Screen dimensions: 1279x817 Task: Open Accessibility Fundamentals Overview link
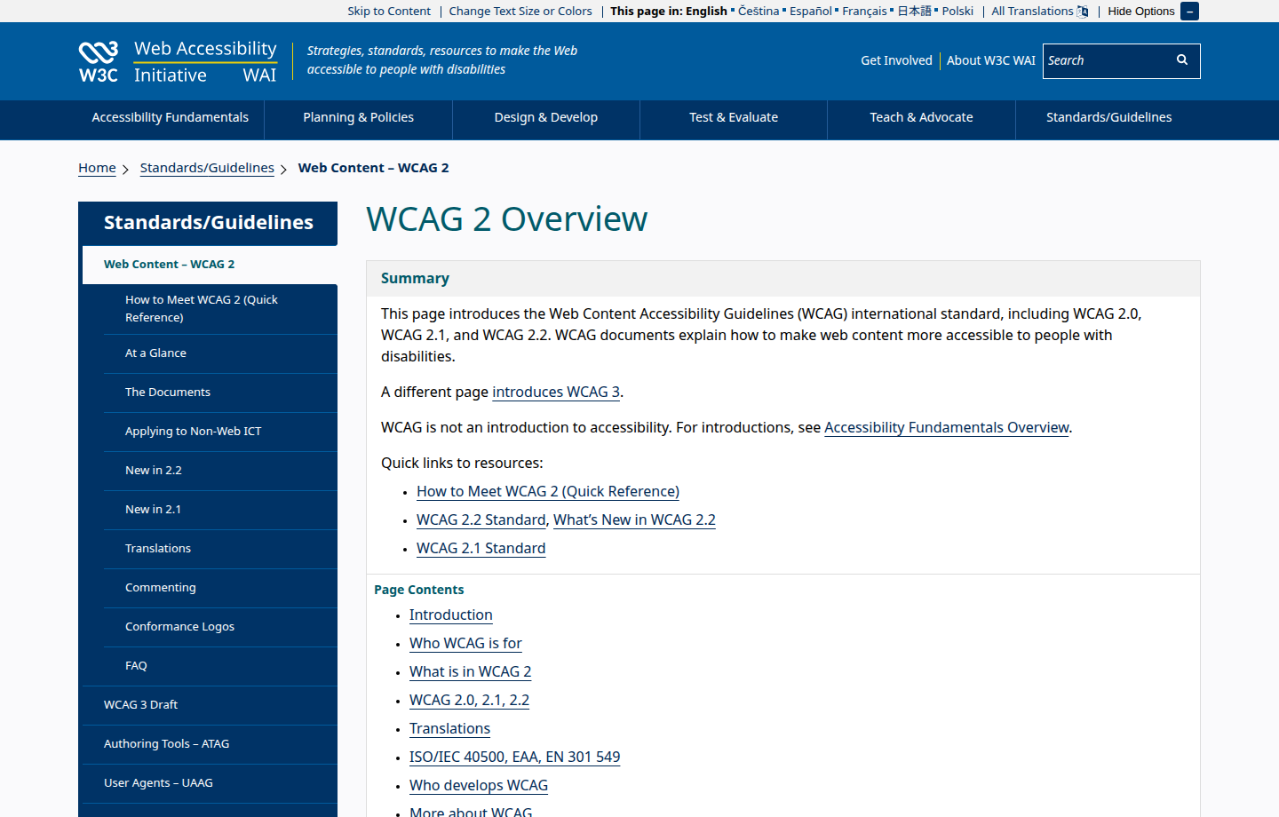point(947,428)
